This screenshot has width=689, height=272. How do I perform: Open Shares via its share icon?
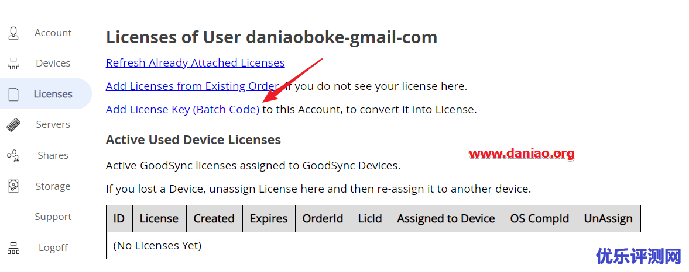pyautogui.click(x=13, y=155)
